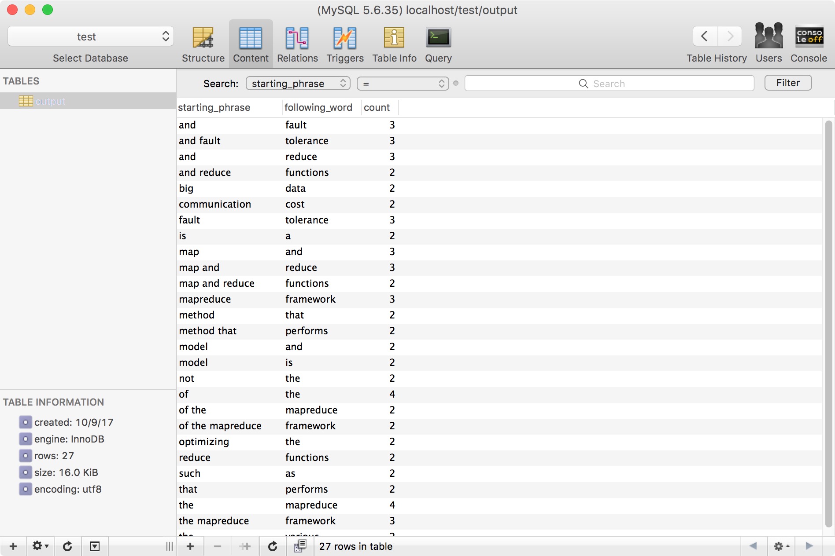835x556 pixels.
Task: Open the Triggers view
Action: [x=345, y=45]
